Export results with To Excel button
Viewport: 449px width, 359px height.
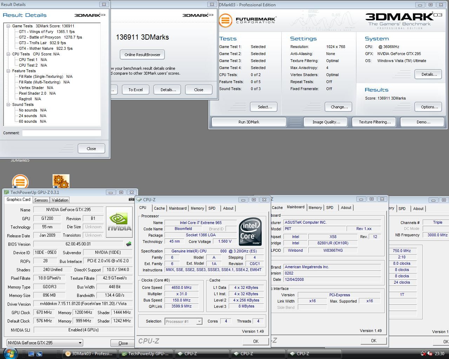click(x=135, y=90)
